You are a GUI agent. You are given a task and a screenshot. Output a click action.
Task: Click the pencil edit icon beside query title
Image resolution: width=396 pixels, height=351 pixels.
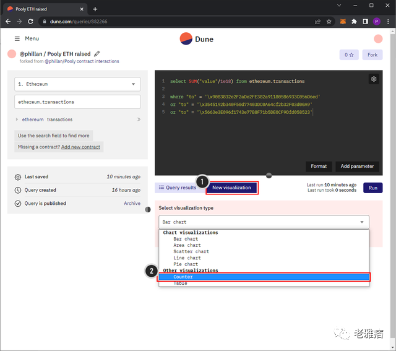coord(97,54)
